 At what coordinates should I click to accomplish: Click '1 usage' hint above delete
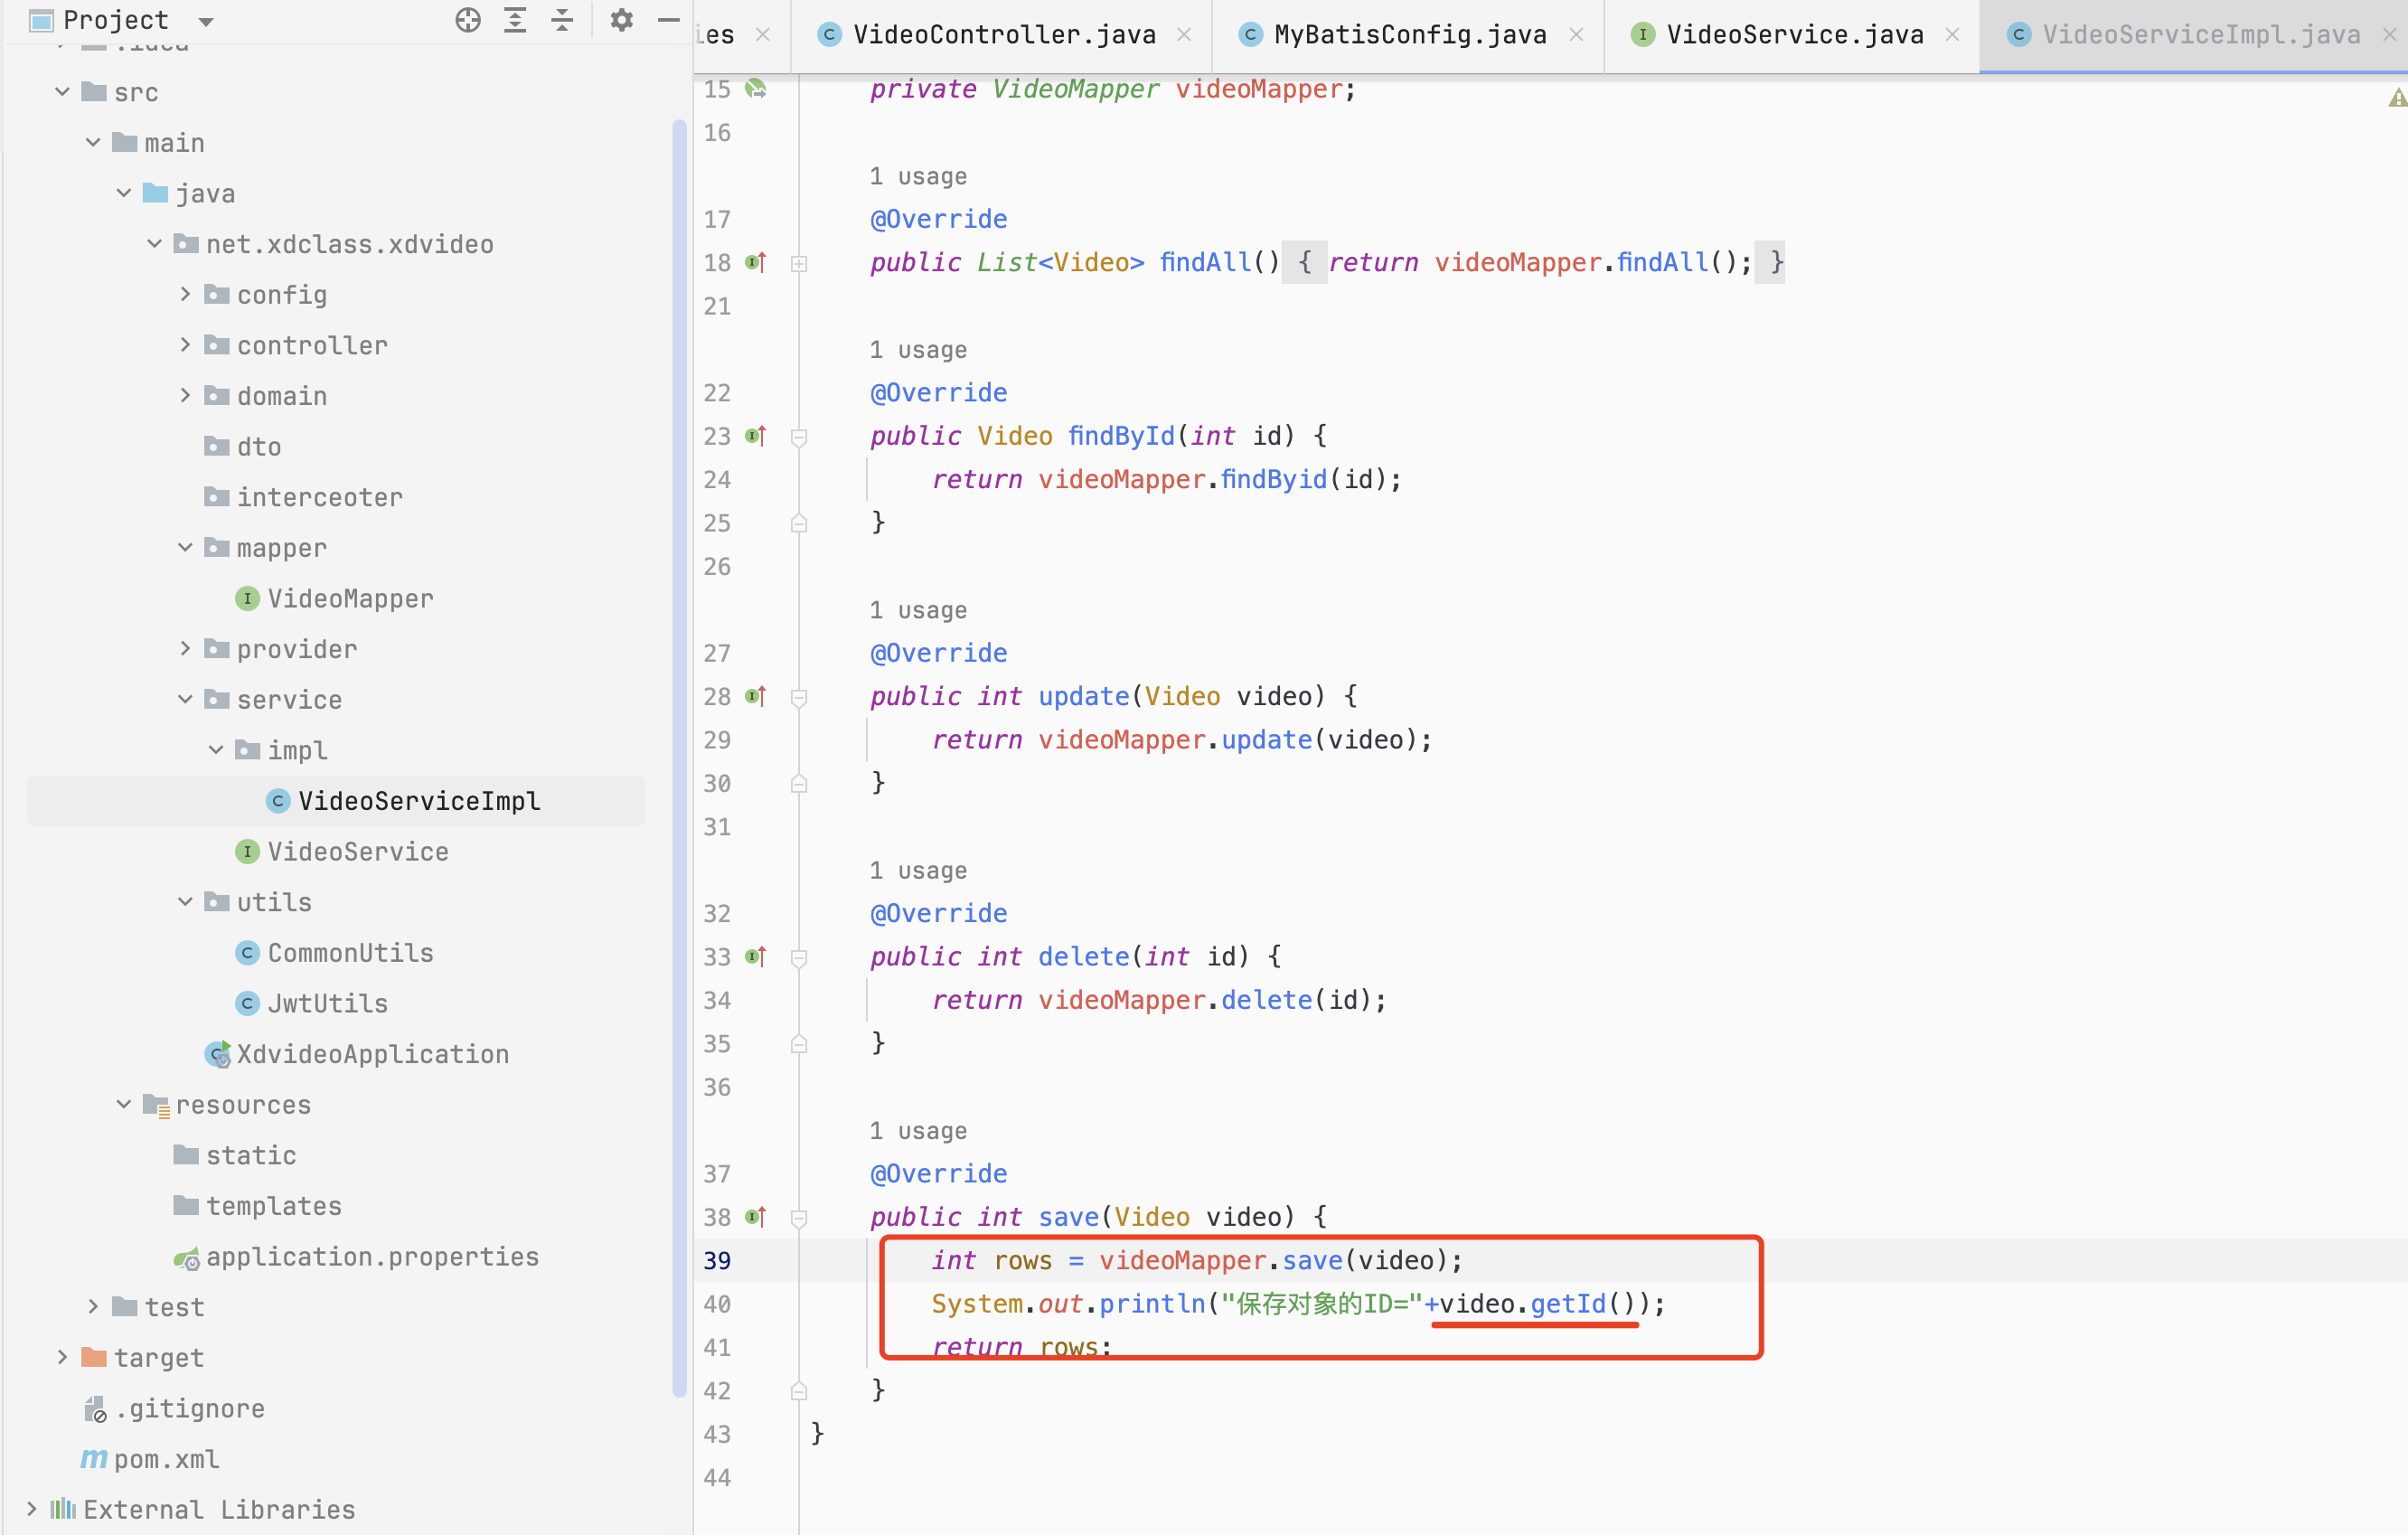point(918,870)
